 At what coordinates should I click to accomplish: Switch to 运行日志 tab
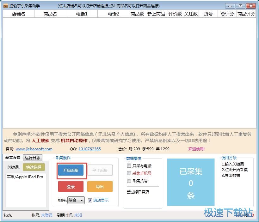[x=33, y=158]
